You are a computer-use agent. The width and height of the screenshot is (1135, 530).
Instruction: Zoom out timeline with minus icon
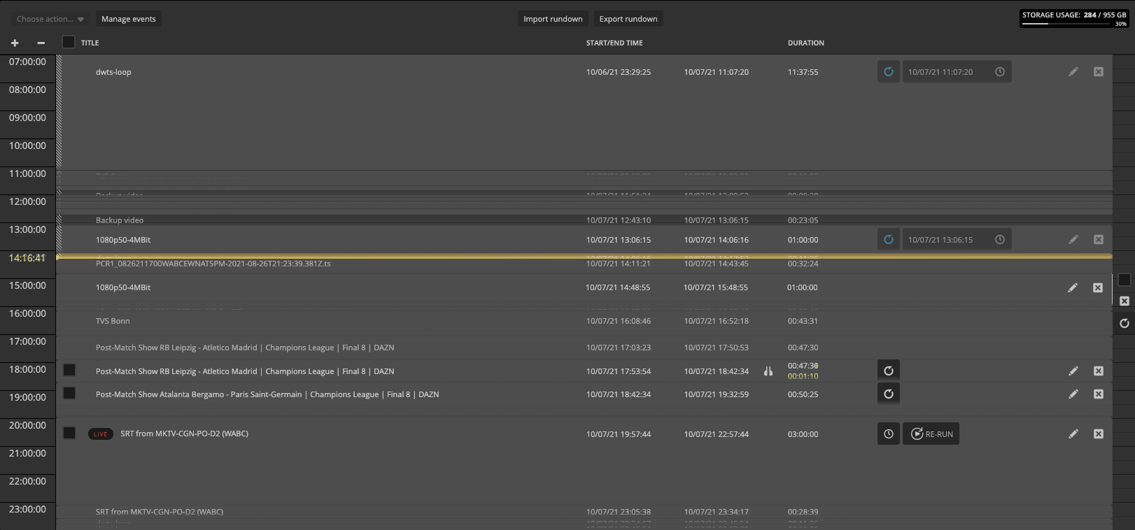(x=41, y=43)
